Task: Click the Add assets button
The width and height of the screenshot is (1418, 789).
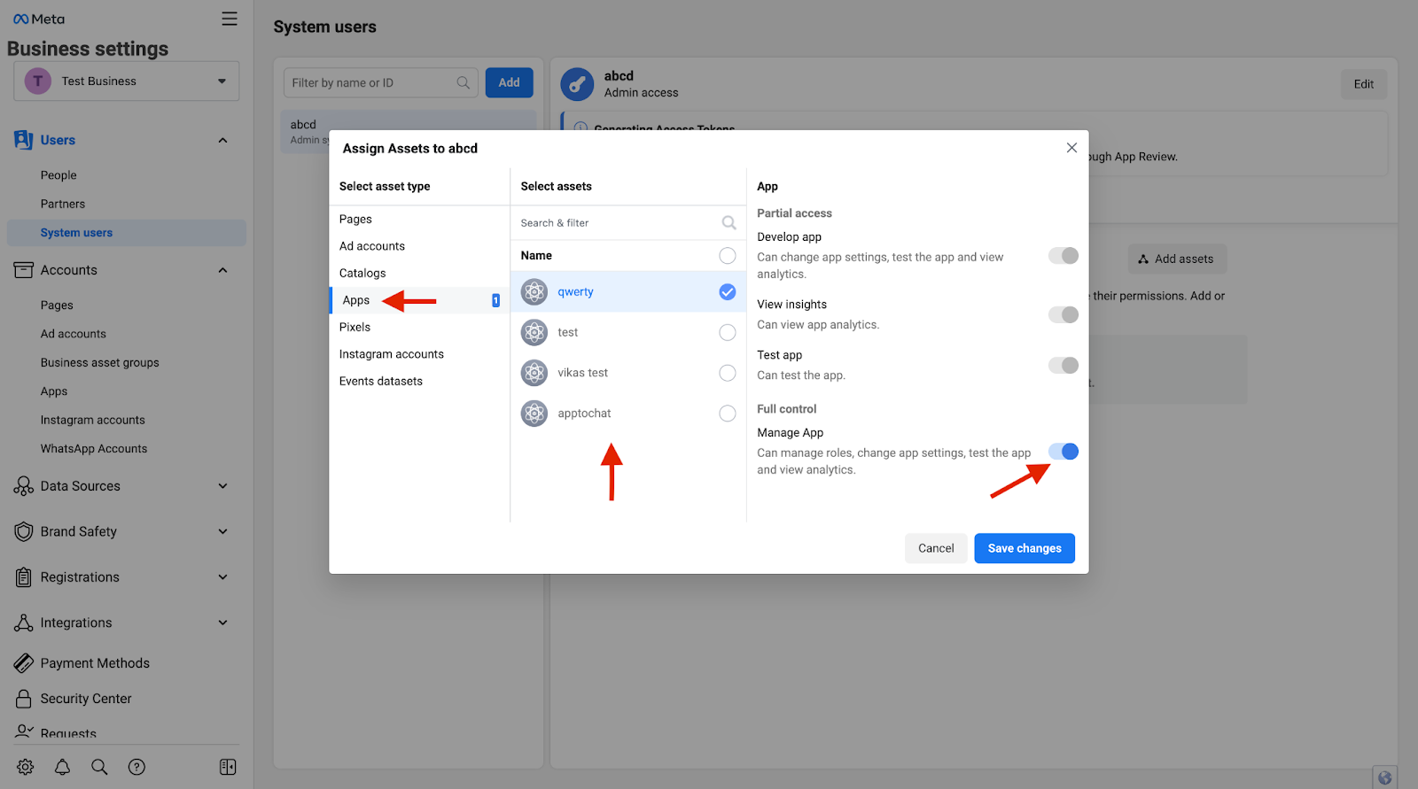Action: tap(1177, 259)
